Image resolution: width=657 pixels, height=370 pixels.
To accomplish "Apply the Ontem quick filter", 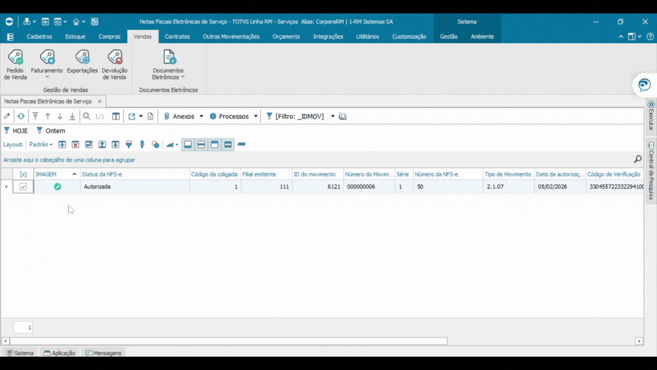I will coord(51,131).
